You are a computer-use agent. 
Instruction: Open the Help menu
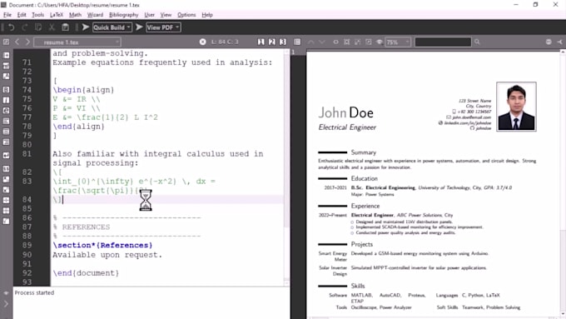[x=207, y=15]
